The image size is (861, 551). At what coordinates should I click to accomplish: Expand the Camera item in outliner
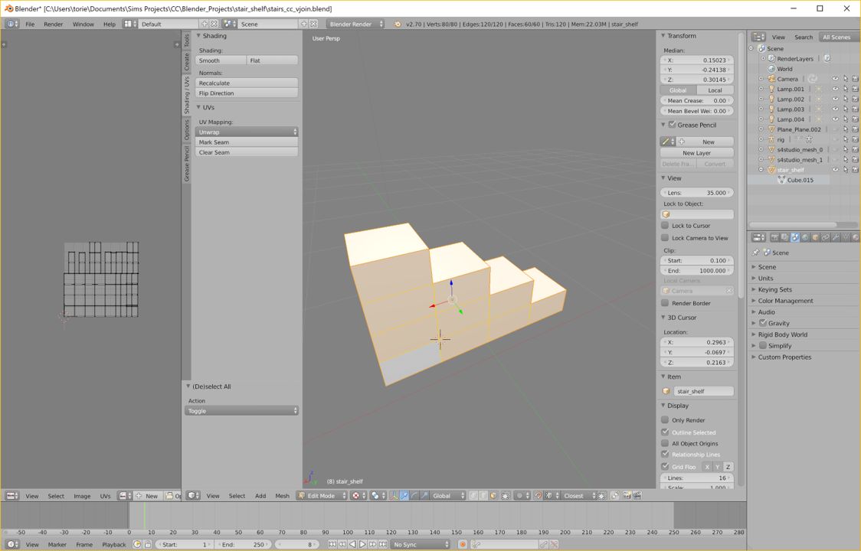761,79
